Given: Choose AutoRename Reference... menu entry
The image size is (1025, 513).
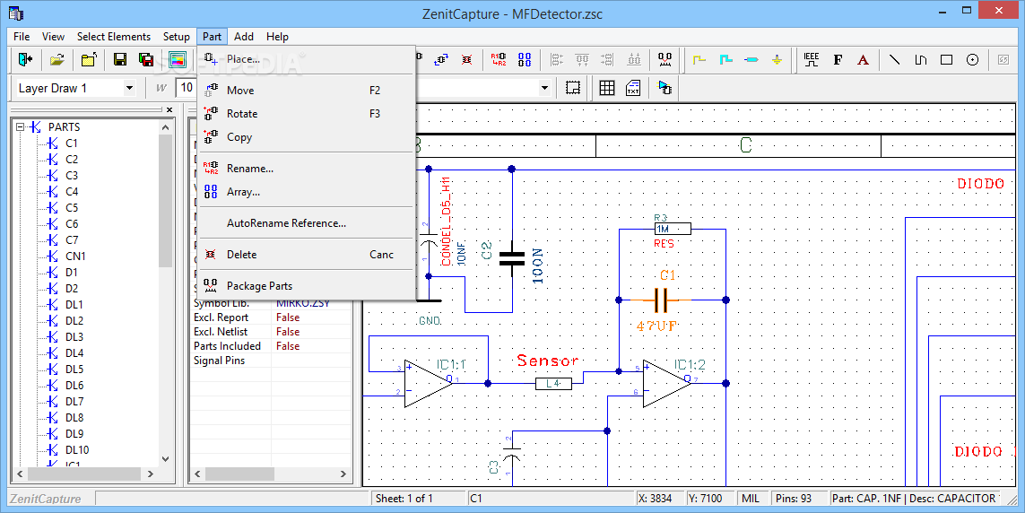Looking at the screenshot, I should point(306,223).
